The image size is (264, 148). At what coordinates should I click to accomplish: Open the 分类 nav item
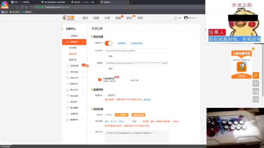coord(107,18)
